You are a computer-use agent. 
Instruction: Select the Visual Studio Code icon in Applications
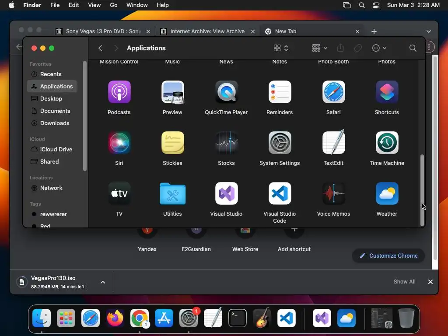pos(280,193)
